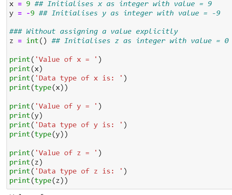Click the blank line after print(type(x))
Screen dimensions: 232x195
[119, 97]
